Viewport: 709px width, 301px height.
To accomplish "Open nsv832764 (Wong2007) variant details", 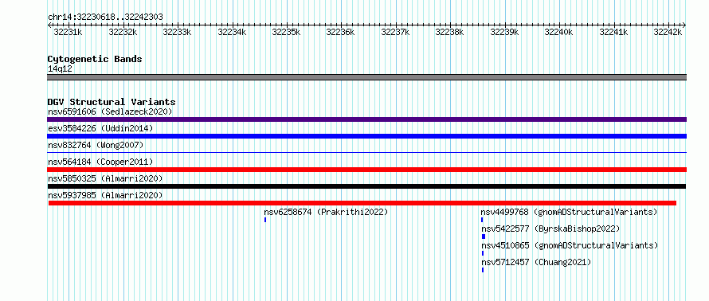I will (96, 145).
